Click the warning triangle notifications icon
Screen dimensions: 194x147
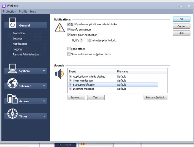60,28
